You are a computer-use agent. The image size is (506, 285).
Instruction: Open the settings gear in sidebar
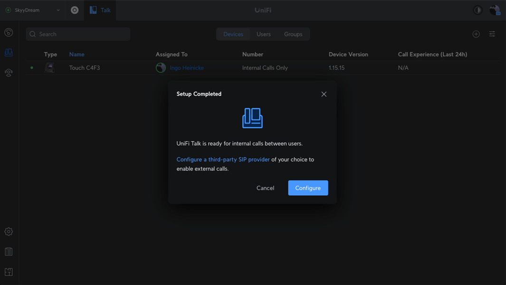pos(9,232)
